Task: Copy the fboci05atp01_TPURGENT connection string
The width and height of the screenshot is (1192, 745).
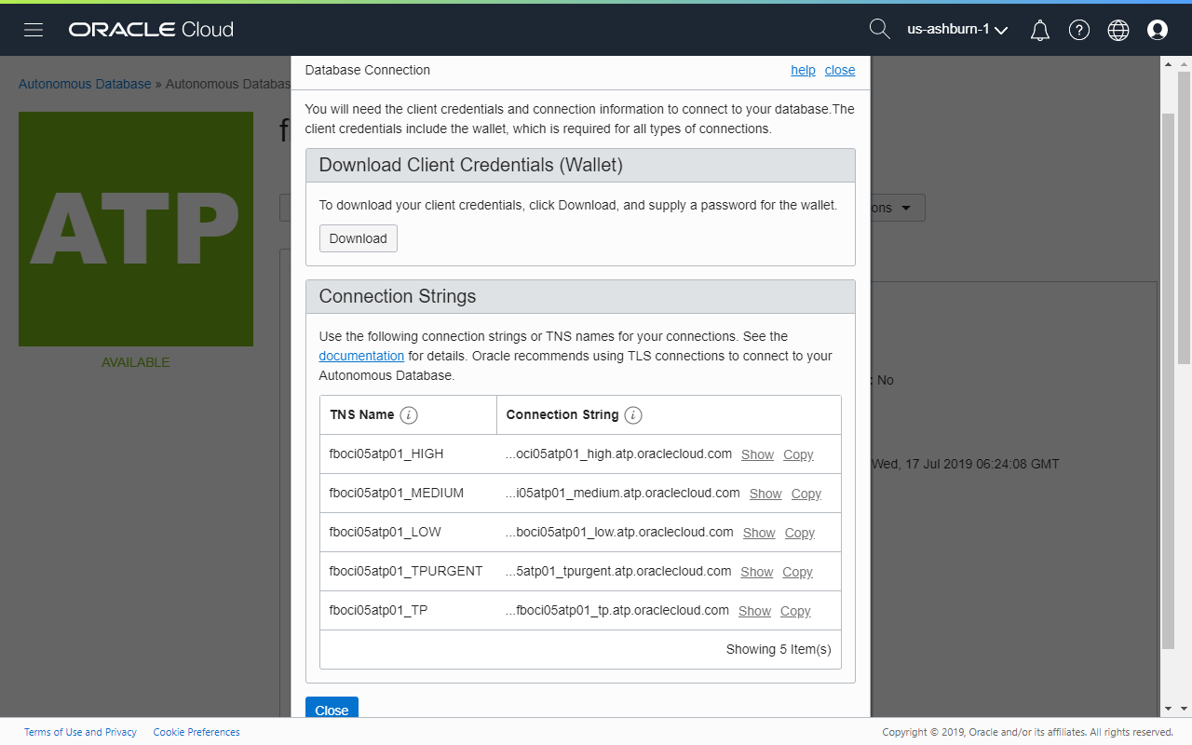Action: [x=797, y=572]
